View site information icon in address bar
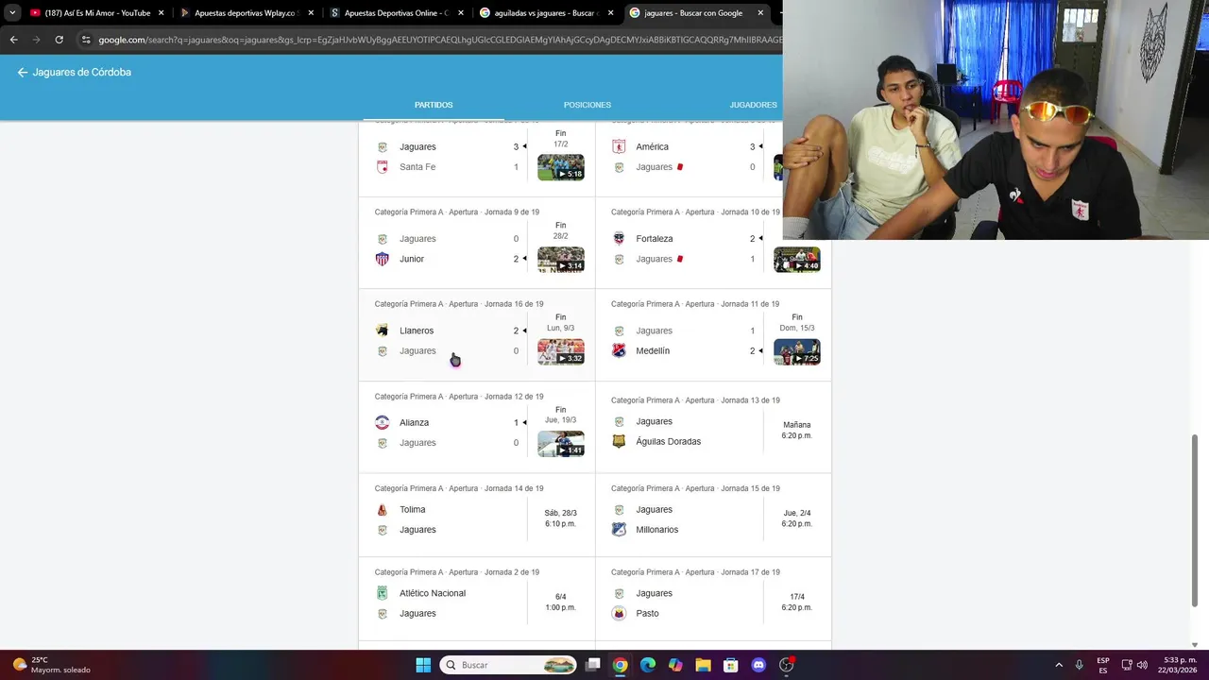1209x680 pixels. click(86, 40)
